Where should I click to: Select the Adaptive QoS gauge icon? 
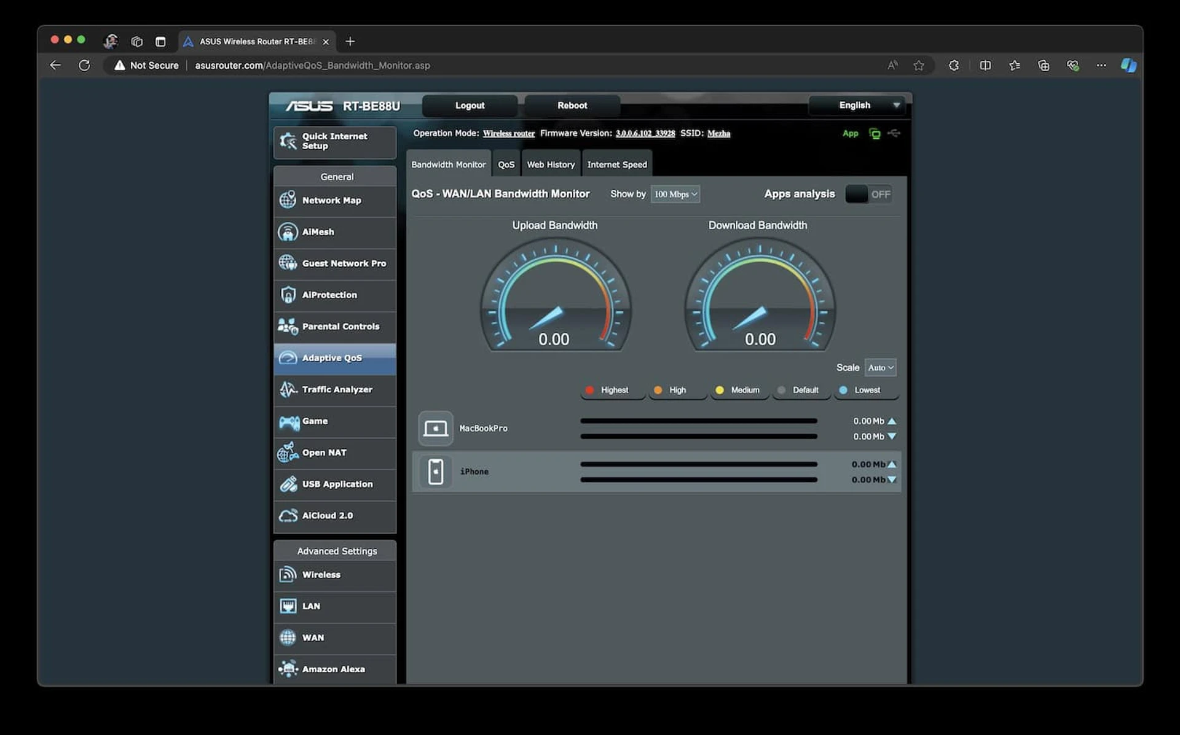[288, 357]
